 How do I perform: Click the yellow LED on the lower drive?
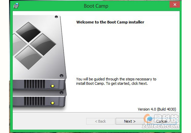[x=53, y=103]
